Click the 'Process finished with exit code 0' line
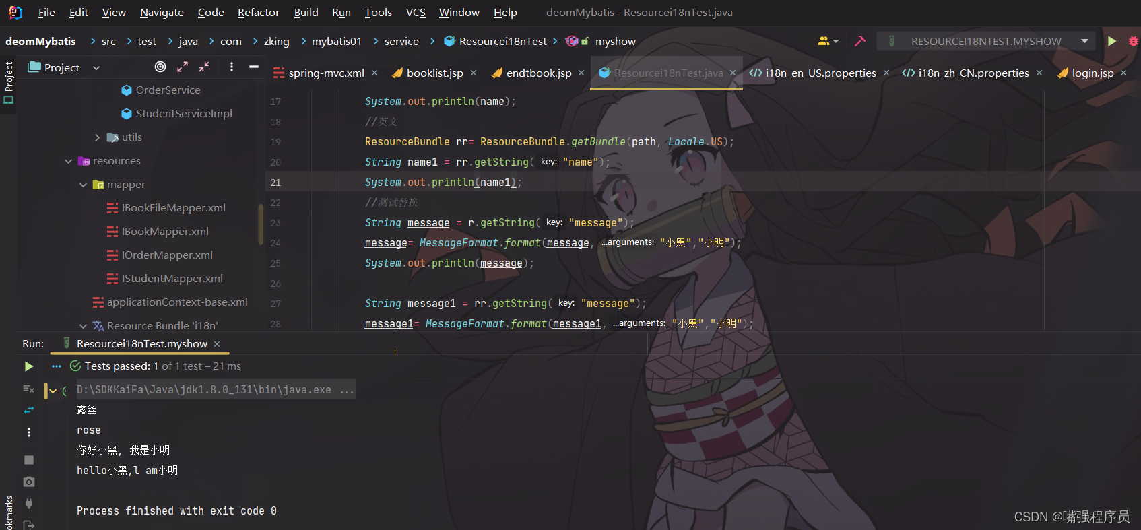Viewport: 1141px width, 530px height. click(176, 511)
